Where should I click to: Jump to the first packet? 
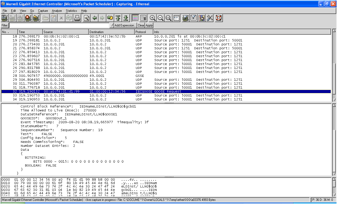tap(118, 18)
